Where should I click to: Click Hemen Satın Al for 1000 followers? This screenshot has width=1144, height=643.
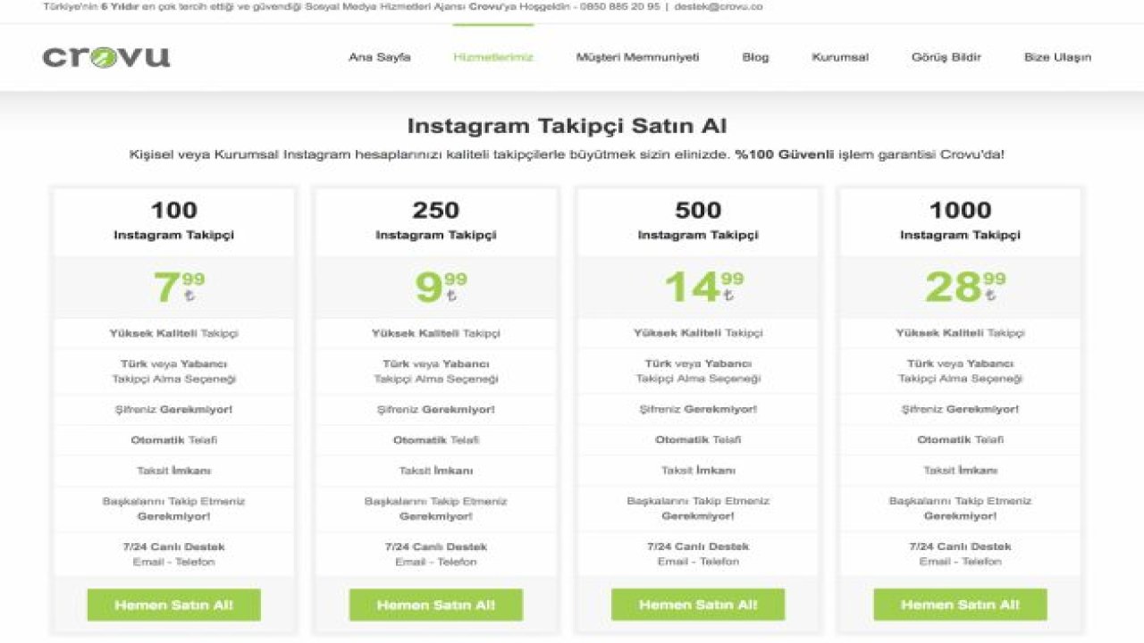[960, 605]
